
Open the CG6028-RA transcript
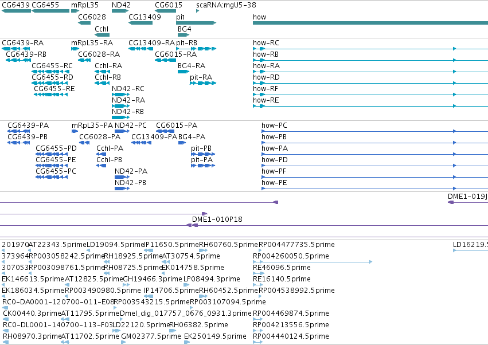[84, 60]
